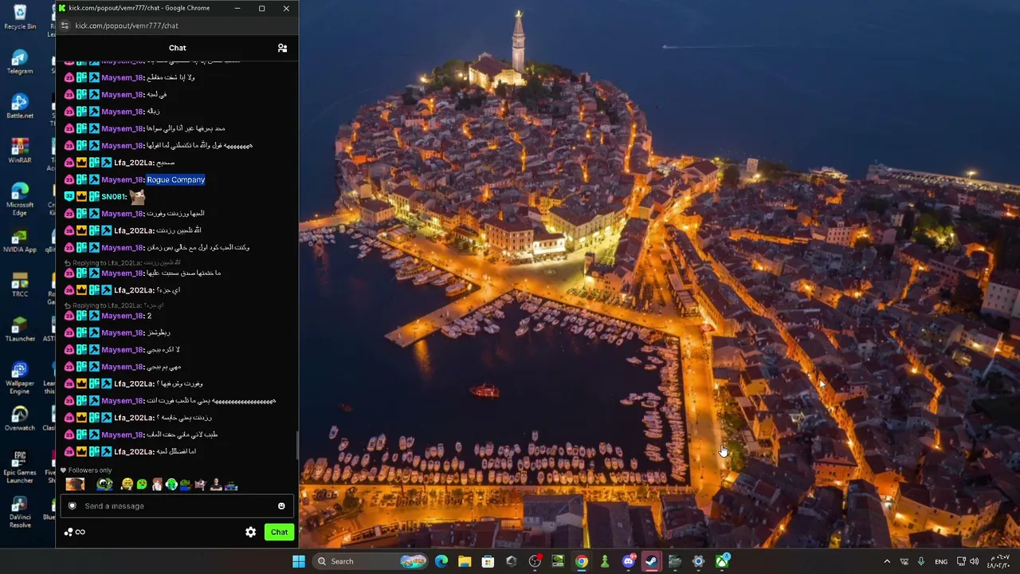Click the green Chat send button
1020x574 pixels.
coord(279,532)
